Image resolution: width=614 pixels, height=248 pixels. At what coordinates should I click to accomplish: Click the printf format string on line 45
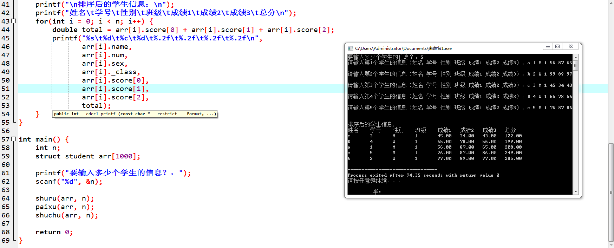pyautogui.click(x=170, y=38)
